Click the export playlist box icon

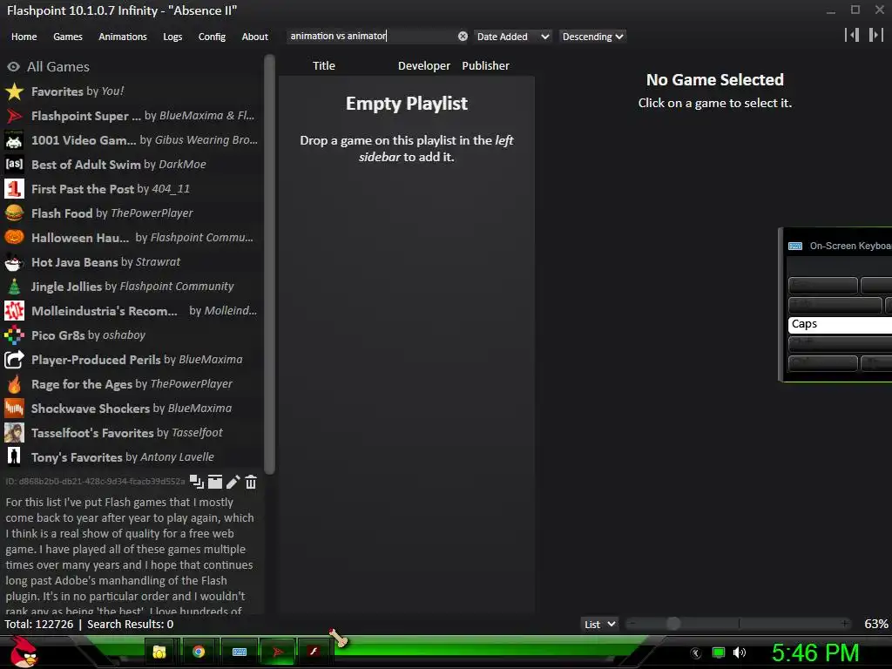pyautogui.click(x=215, y=482)
